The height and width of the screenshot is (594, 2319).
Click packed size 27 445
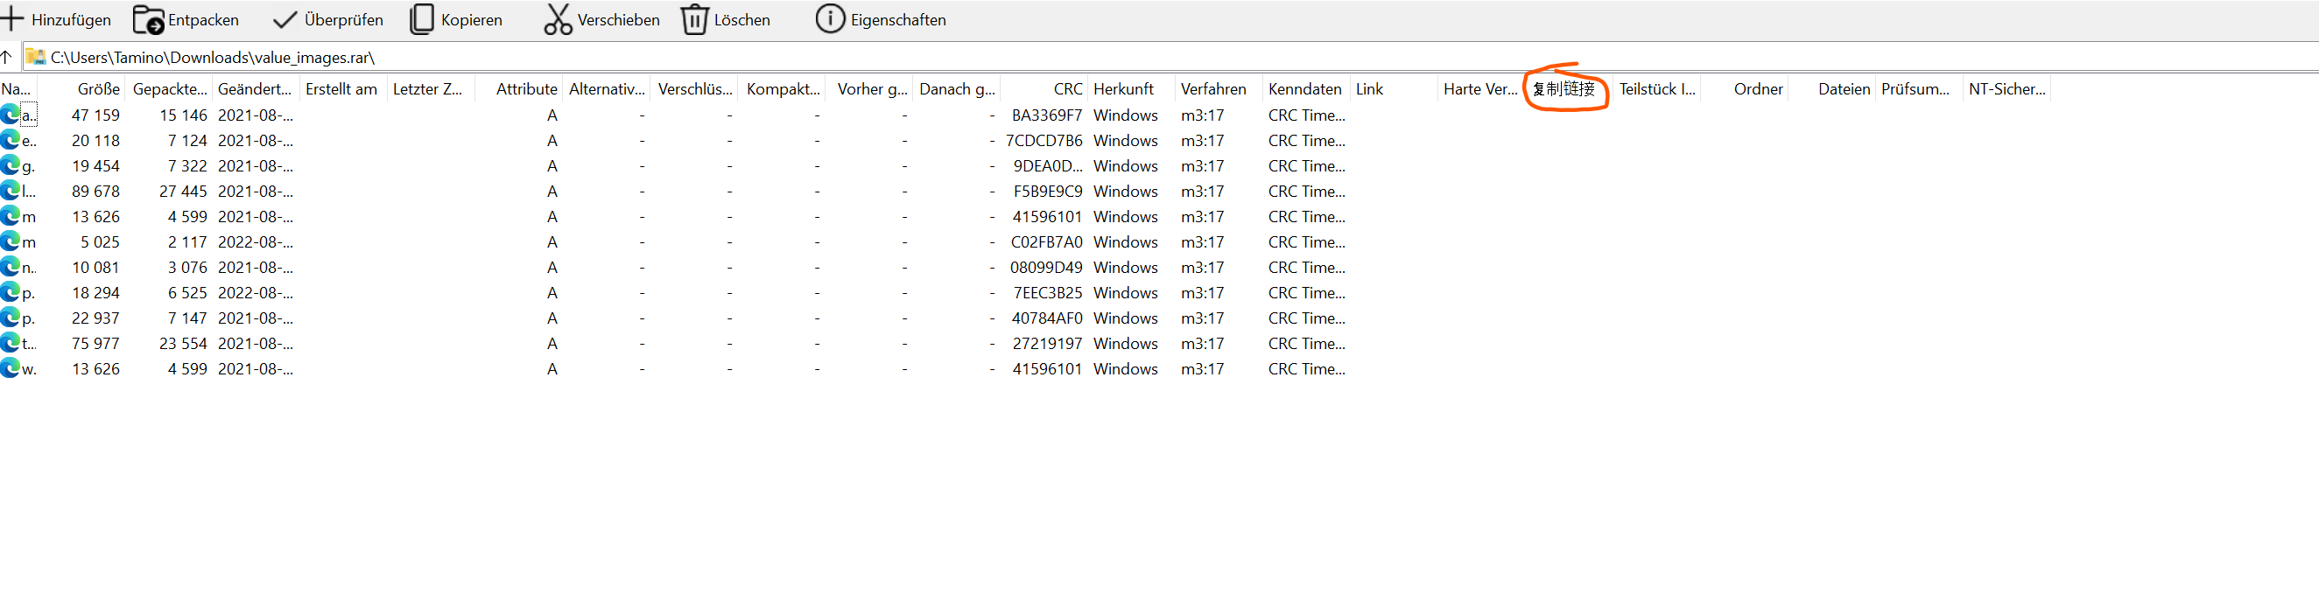point(184,191)
